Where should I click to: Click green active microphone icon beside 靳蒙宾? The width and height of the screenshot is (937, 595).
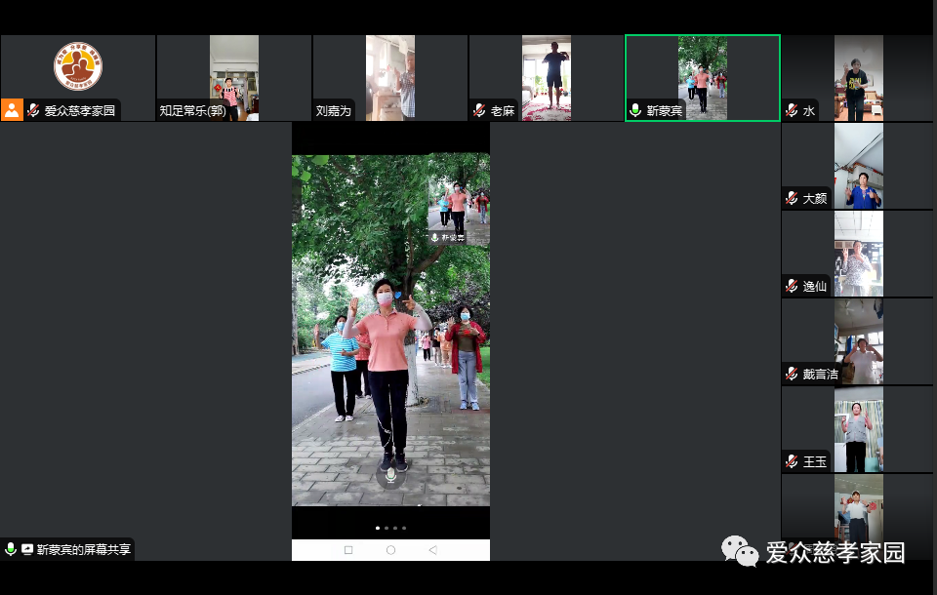(635, 110)
